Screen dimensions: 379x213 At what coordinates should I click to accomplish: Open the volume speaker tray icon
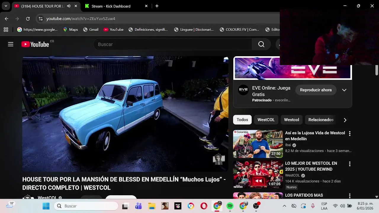point(342,206)
